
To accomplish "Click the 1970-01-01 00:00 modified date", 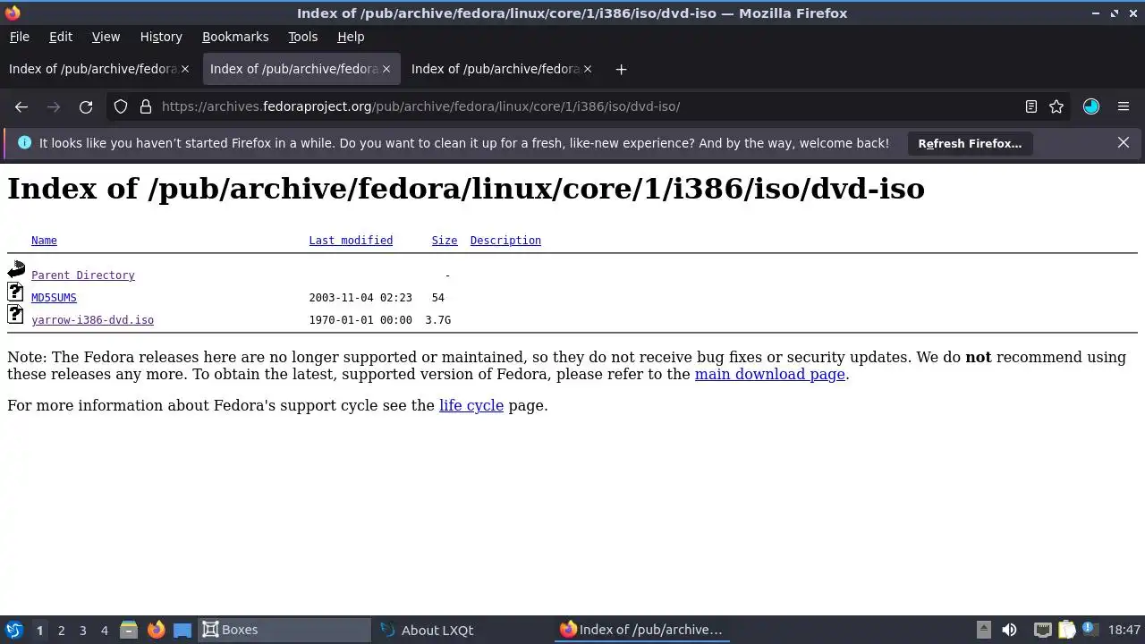I will [360, 320].
